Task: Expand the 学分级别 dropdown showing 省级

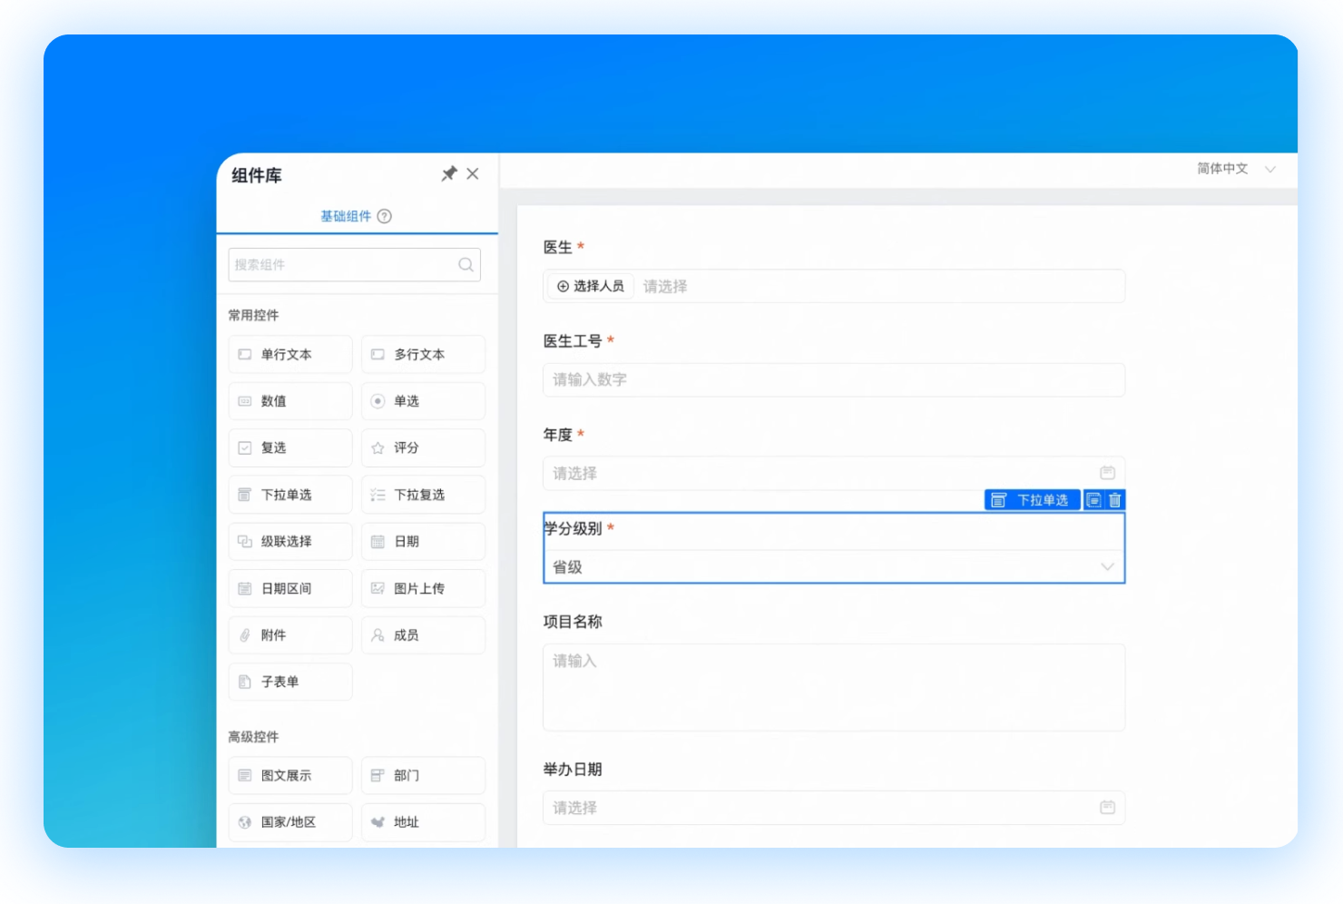Action: (834, 566)
